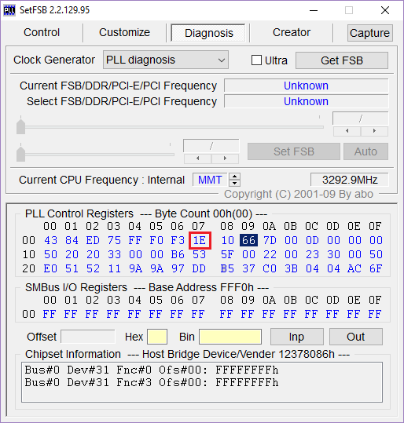Click right arrow beside Set FSB button
Screen dimensions: 404x423
coord(225,159)
